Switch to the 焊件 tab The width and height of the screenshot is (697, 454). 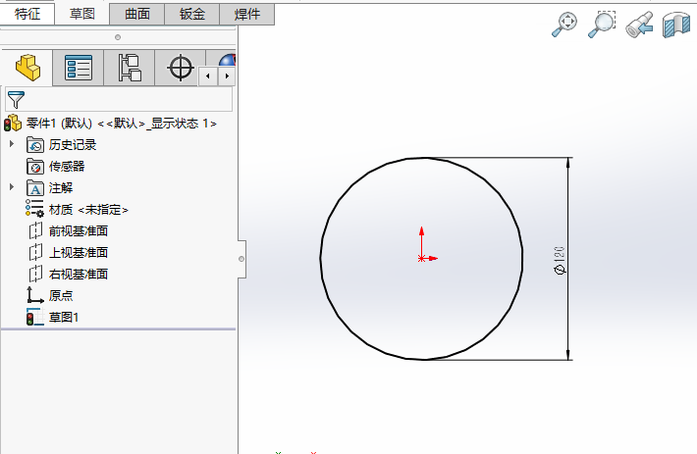tap(247, 14)
